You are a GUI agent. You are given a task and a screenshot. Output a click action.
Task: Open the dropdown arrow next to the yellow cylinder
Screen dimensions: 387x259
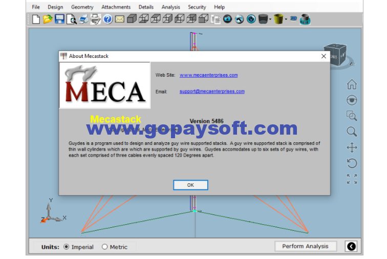pos(286,19)
